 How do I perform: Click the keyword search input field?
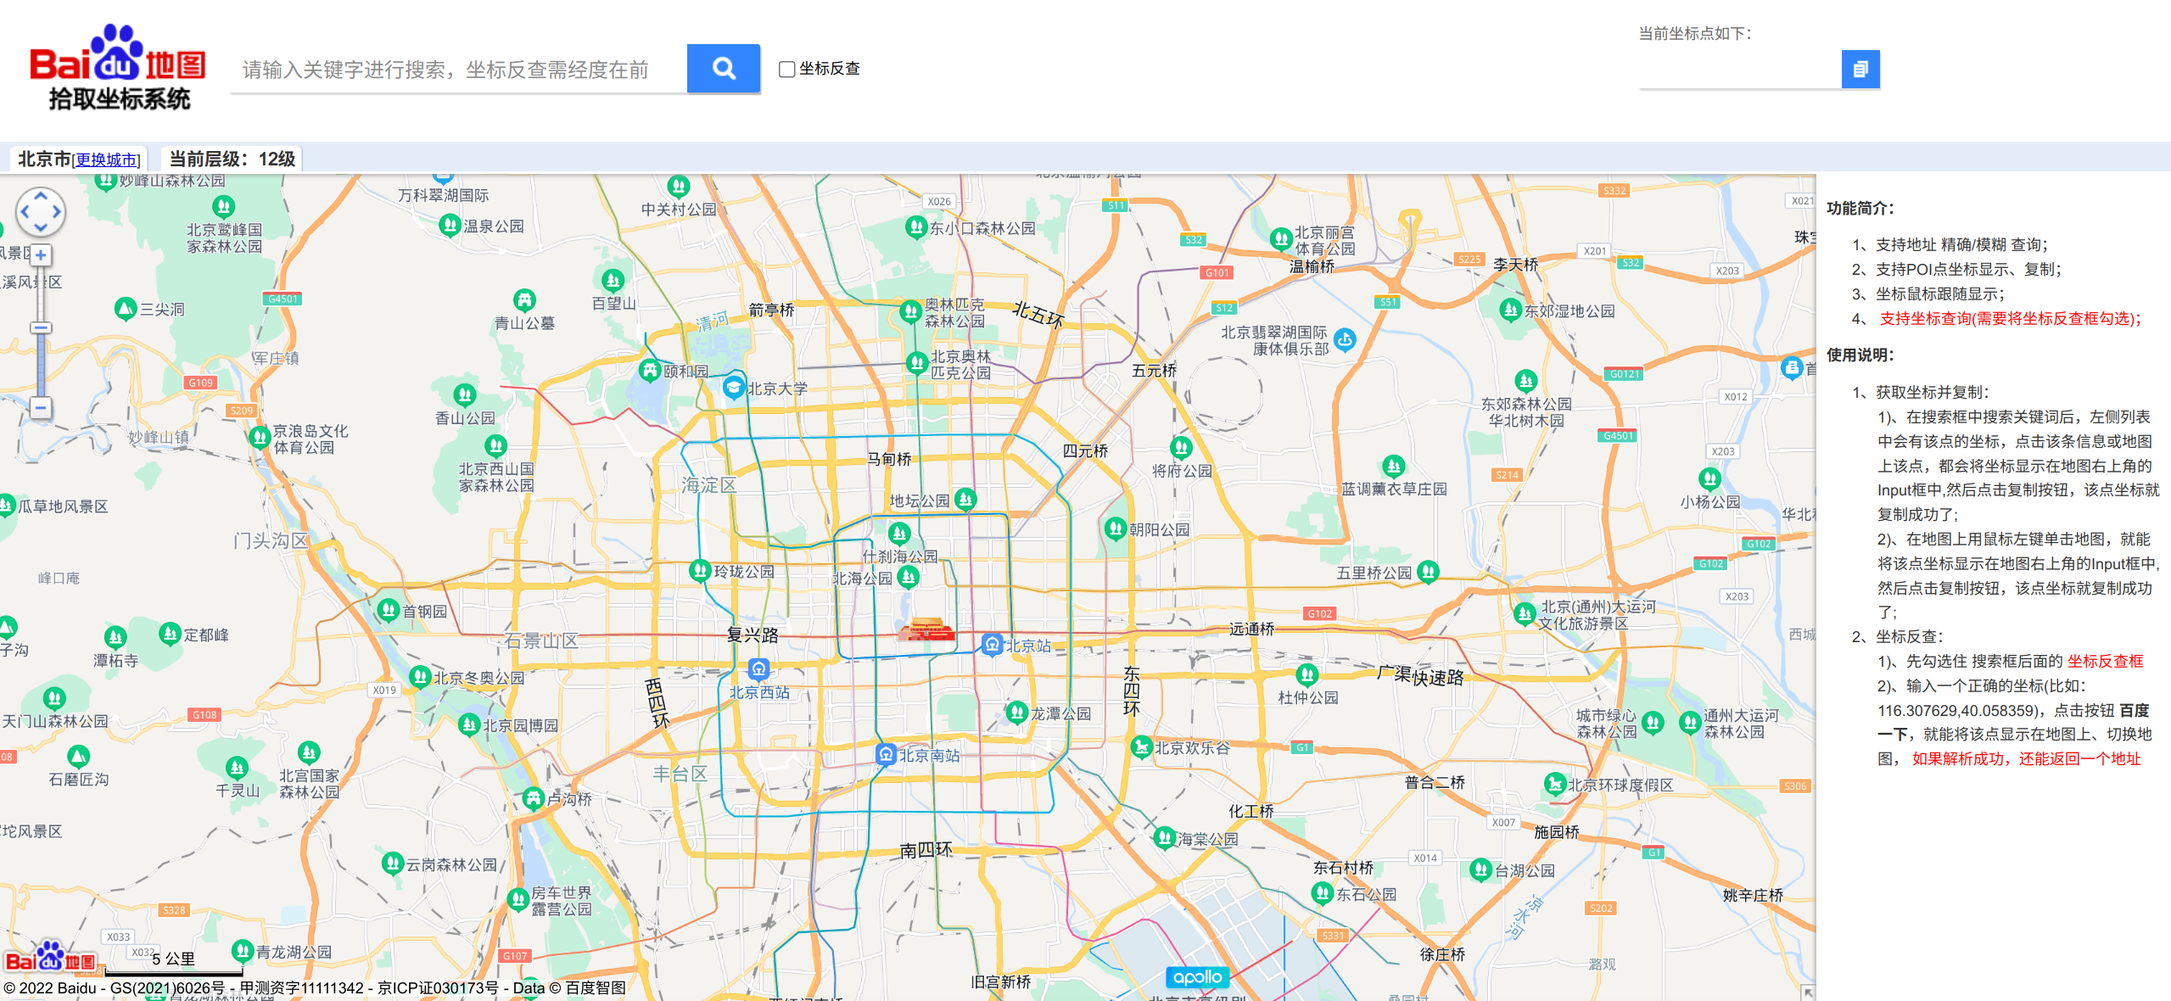458,70
